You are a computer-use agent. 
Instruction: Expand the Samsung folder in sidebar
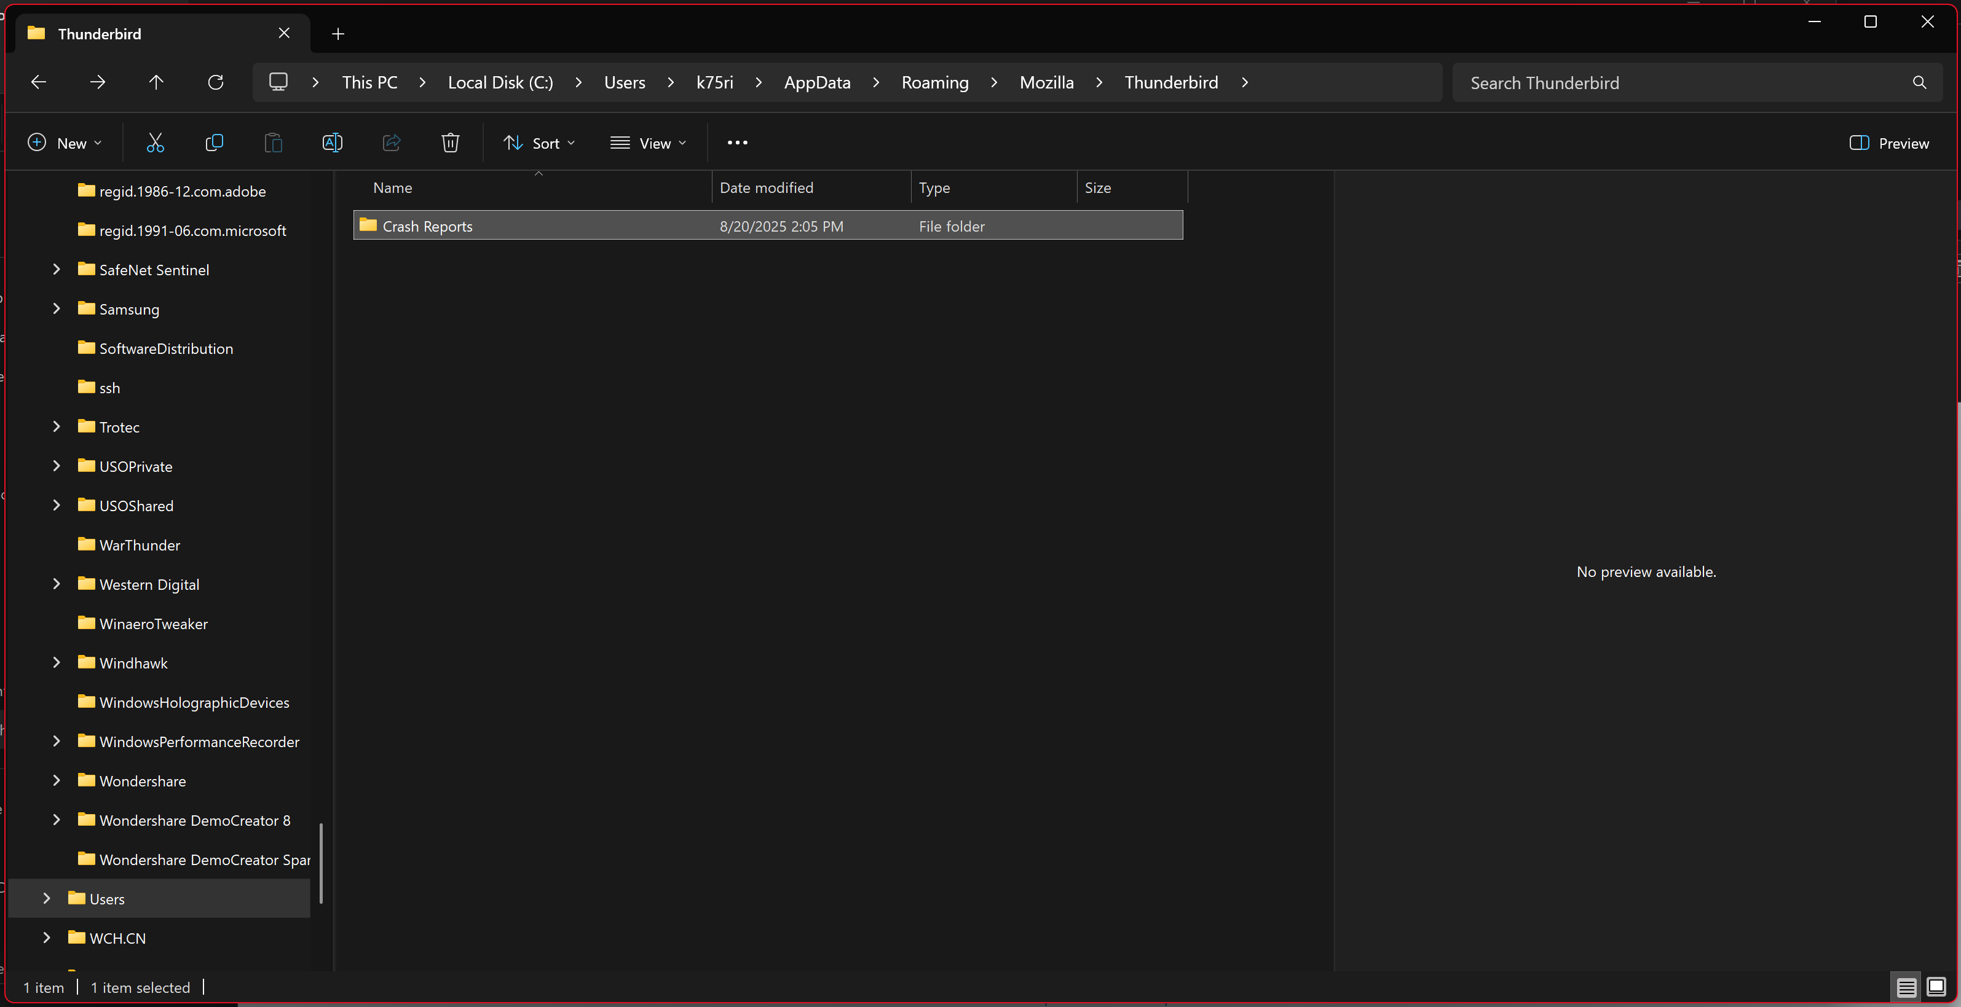pyautogui.click(x=57, y=309)
